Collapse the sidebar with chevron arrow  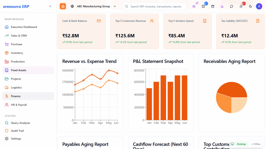coord(50,6)
